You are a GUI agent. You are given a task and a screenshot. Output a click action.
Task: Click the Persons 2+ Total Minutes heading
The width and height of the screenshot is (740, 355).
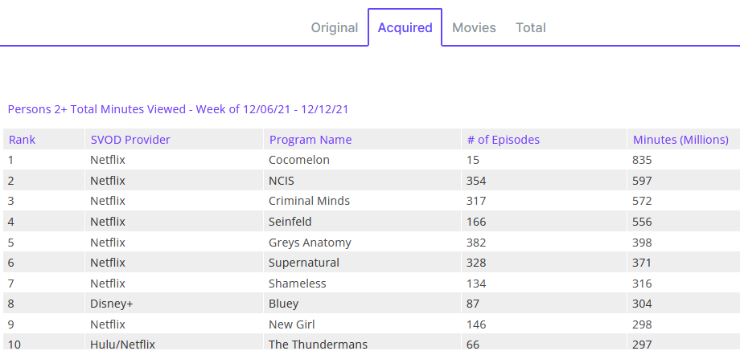tap(178, 109)
